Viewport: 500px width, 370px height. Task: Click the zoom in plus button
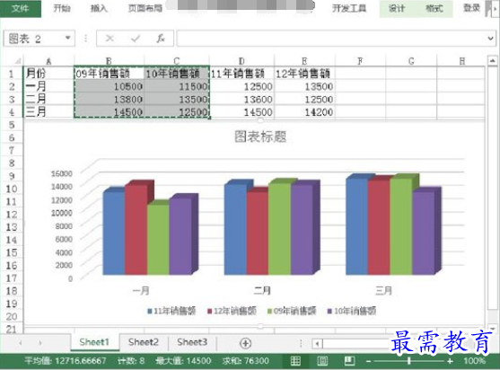tap(450, 361)
